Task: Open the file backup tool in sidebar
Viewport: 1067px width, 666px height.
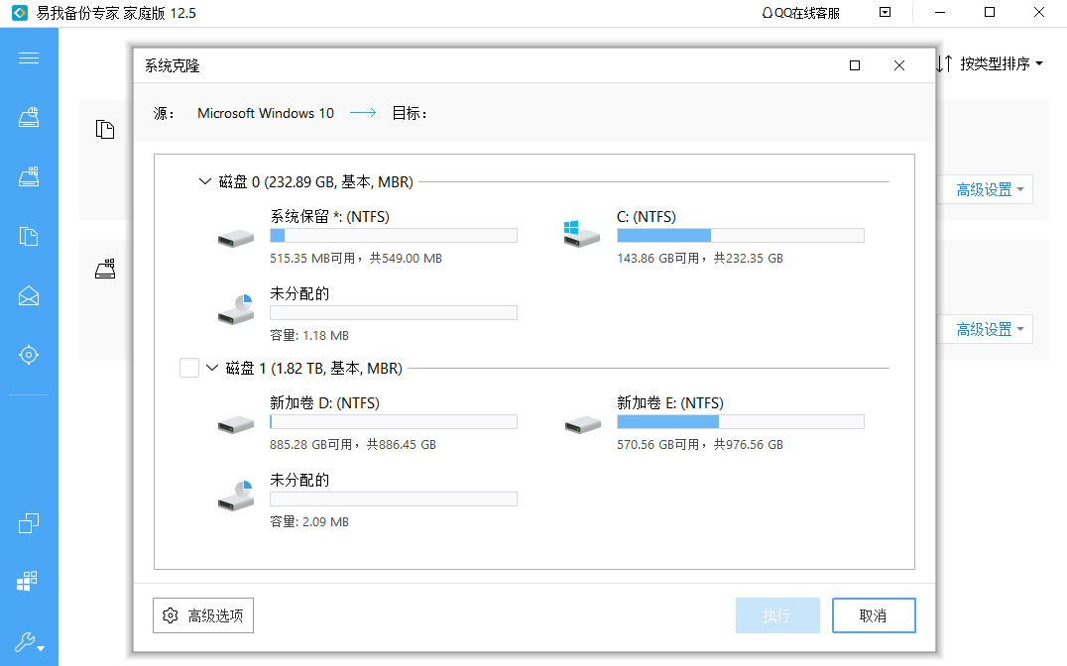Action: (x=29, y=236)
